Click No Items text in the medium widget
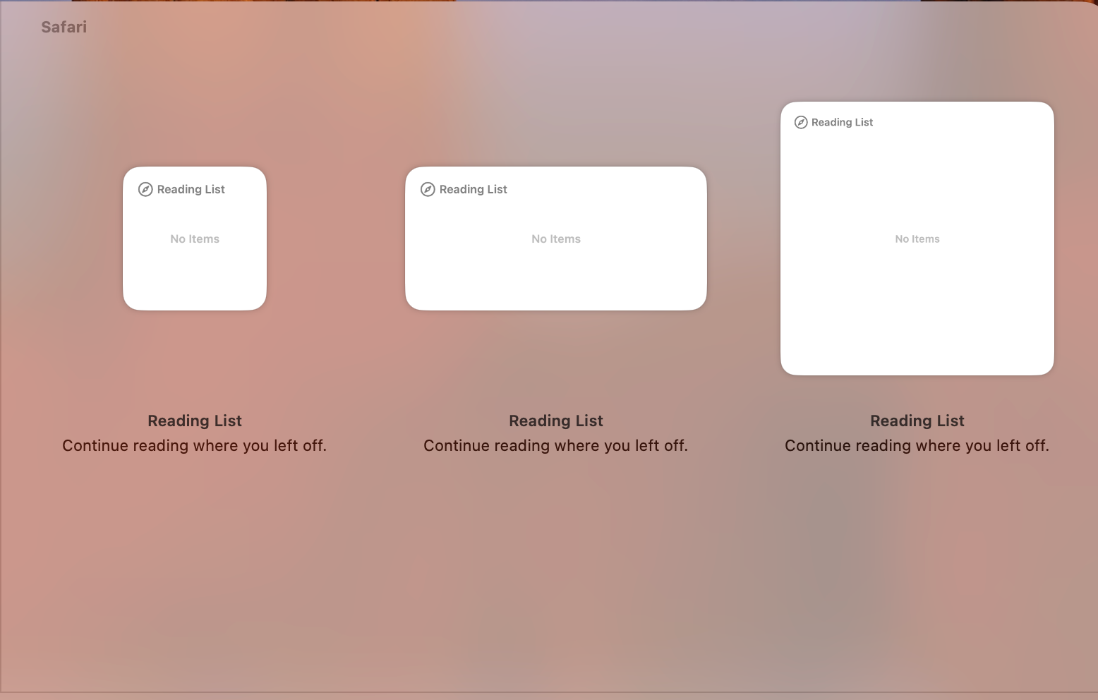The width and height of the screenshot is (1098, 700). [556, 239]
